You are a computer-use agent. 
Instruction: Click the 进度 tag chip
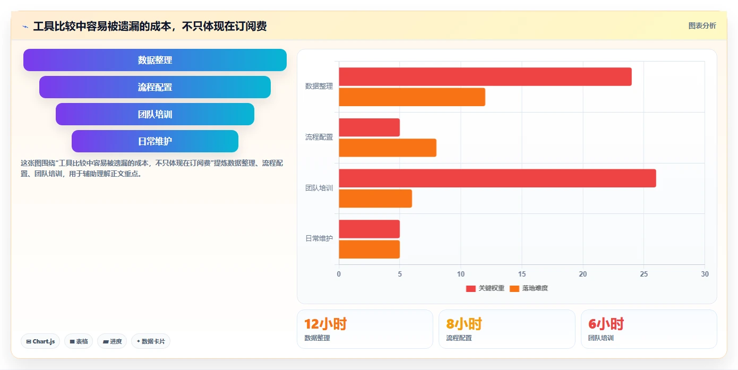click(112, 341)
